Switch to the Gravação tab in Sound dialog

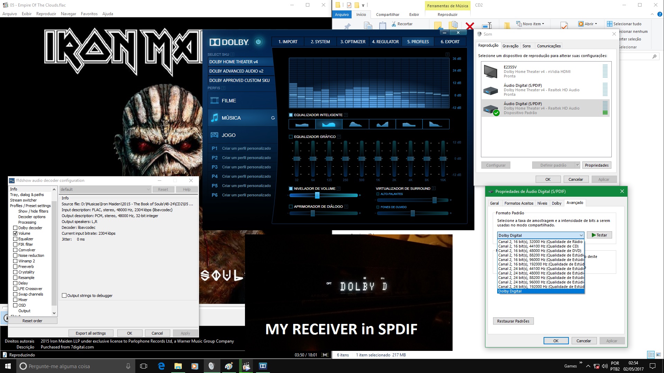click(x=510, y=46)
